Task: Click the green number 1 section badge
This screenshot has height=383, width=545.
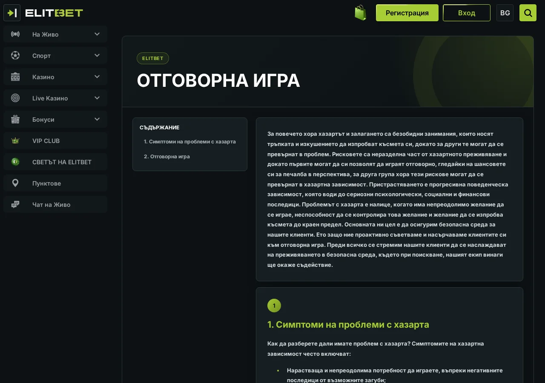Action: [x=274, y=306]
